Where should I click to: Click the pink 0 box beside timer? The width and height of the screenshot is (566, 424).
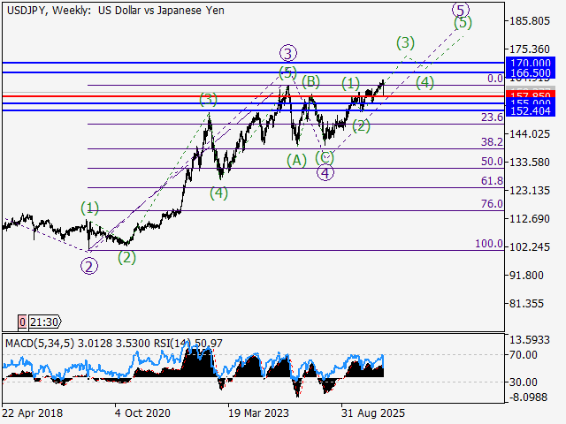pos(22,322)
